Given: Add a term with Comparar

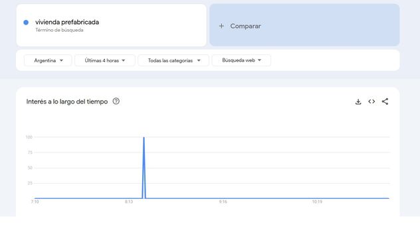Looking at the screenshot, I should click(x=304, y=25).
